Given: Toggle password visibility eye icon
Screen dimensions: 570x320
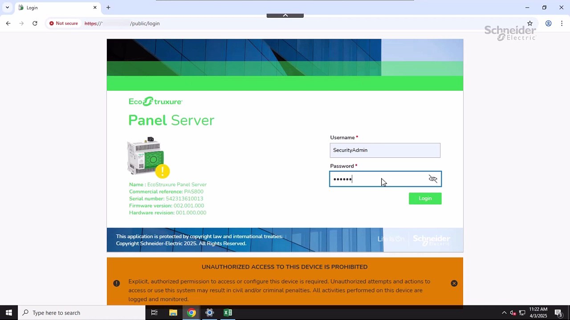Looking at the screenshot, I should coord(433,179).
